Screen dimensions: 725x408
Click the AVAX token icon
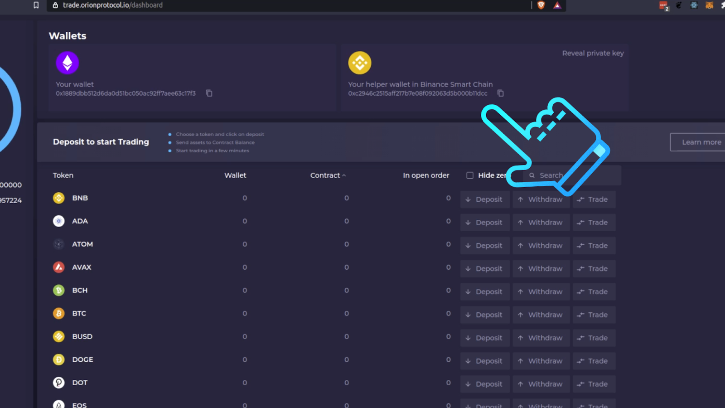(59, 267)
